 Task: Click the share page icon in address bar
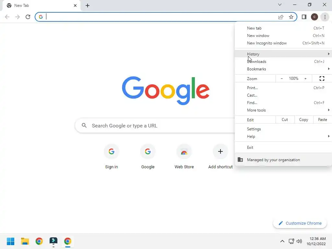[x=281, y=17]
